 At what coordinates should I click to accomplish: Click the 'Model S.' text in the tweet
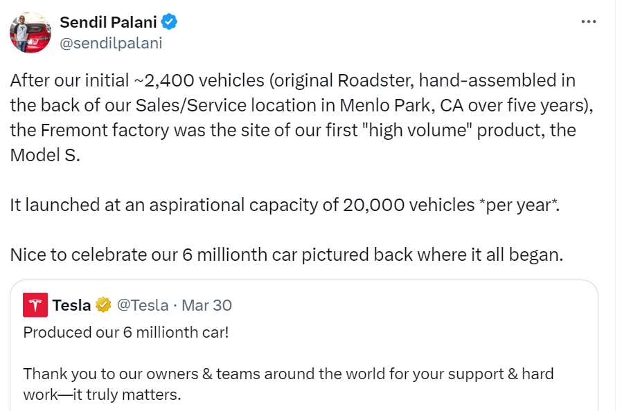pyautogui.click(x=45, y=155)
